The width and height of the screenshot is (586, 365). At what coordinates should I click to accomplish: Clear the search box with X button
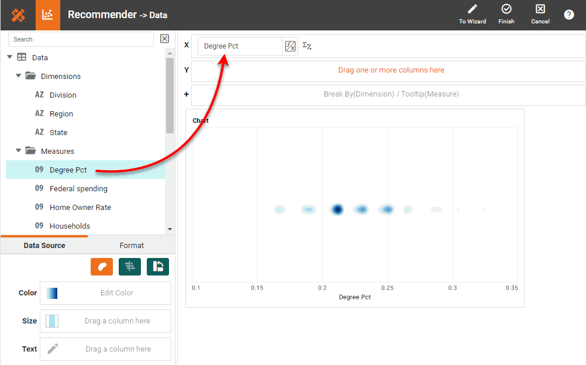pos(164,39)
